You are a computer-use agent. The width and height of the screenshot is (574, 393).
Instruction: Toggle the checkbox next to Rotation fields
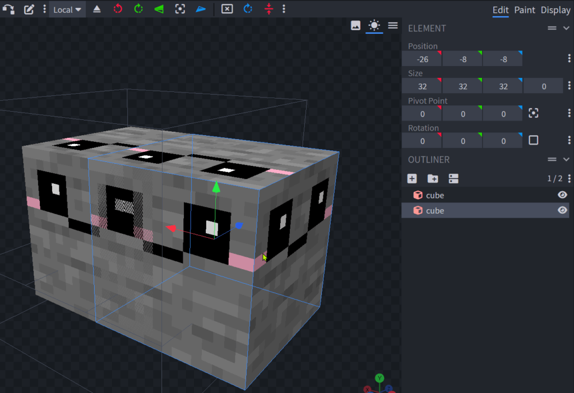[534, 140]
